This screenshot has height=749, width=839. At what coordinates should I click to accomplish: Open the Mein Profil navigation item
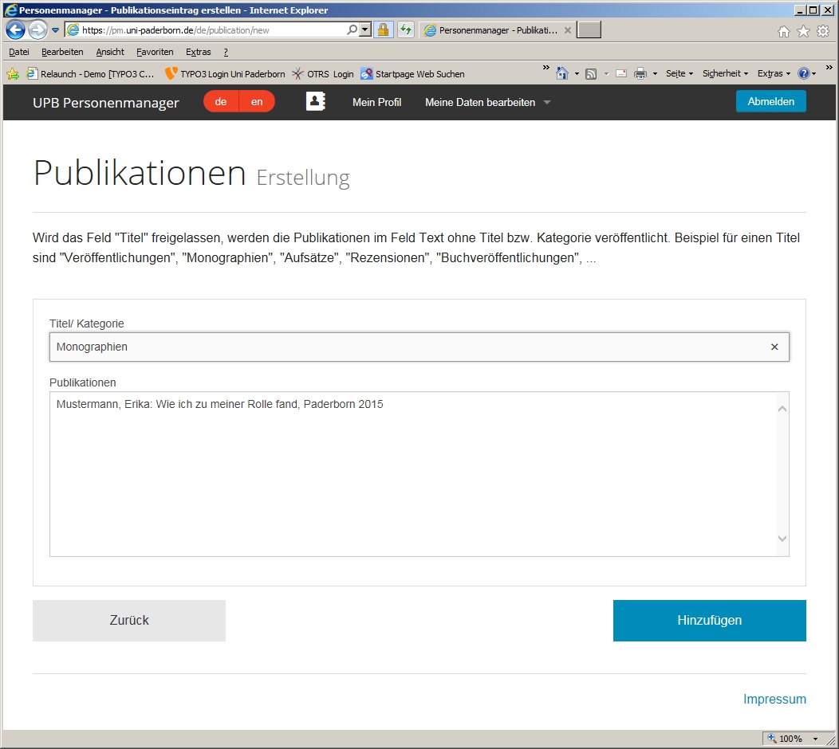[x=376, y=102]
